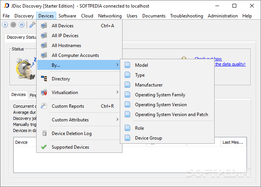Select All Devices menu entry

tap(80, 26)
